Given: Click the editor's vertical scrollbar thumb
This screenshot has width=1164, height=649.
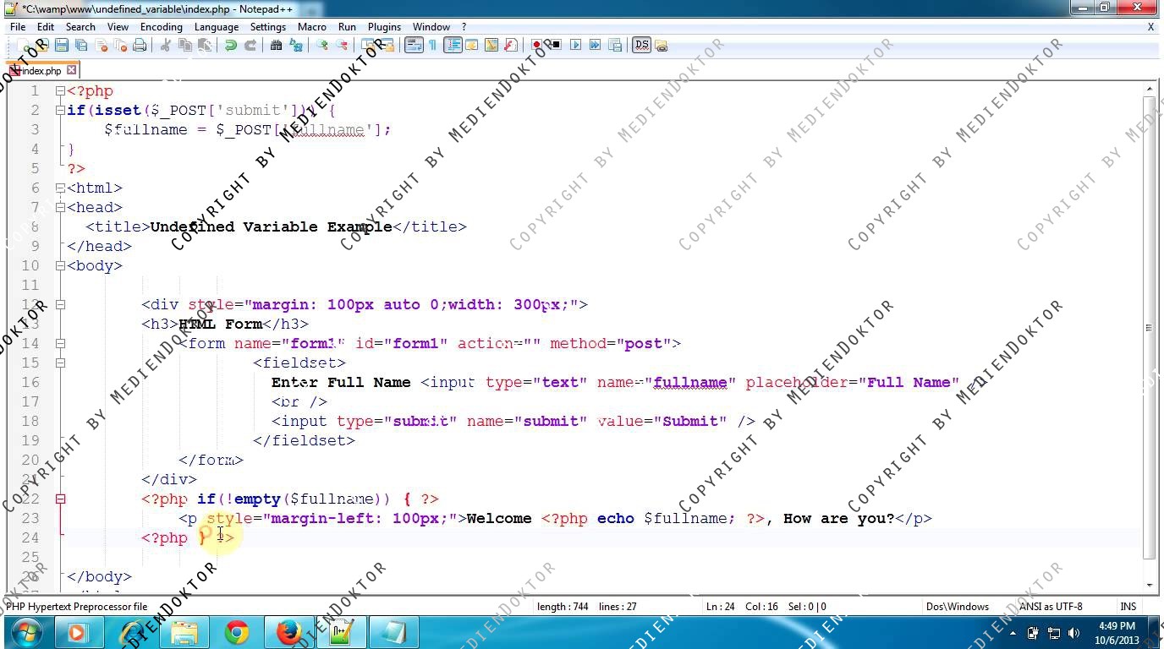Looking at the screenshot, I should (x=1149, y=328).
